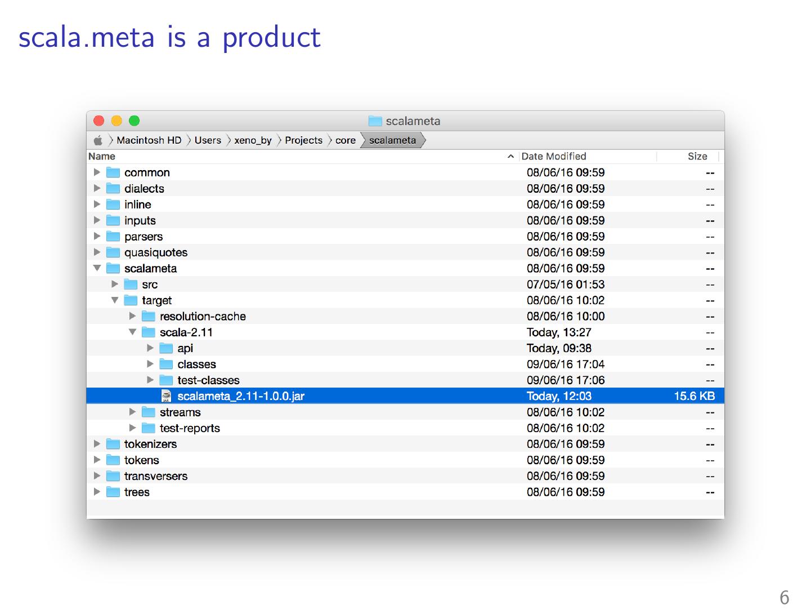Sort by the Name column header
This screenshot has height=609, width=811.
point(102,157)
